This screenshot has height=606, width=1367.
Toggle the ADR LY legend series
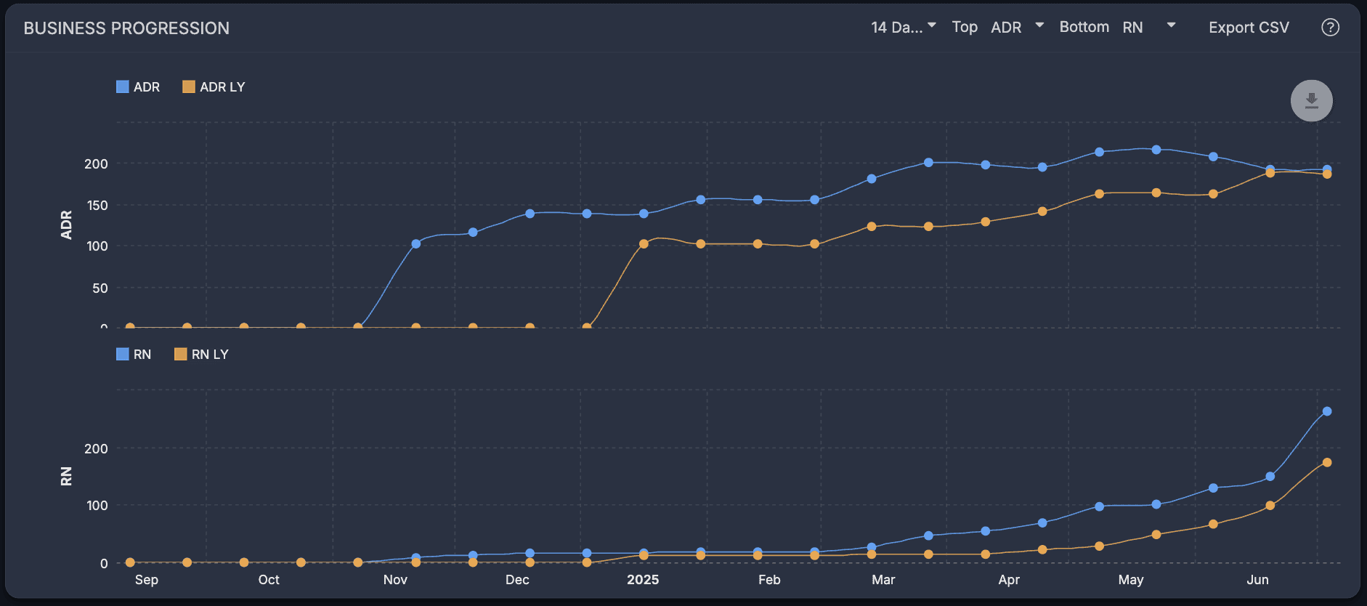click(214, 86)
